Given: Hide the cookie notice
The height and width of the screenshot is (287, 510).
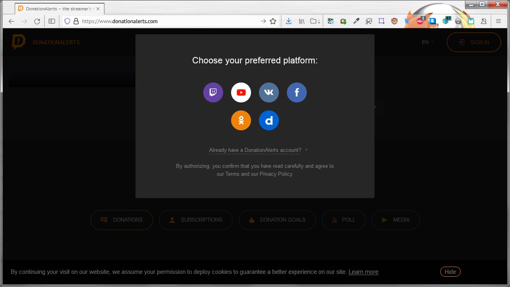Looking at the screenshot, I should tap(450, 272).
